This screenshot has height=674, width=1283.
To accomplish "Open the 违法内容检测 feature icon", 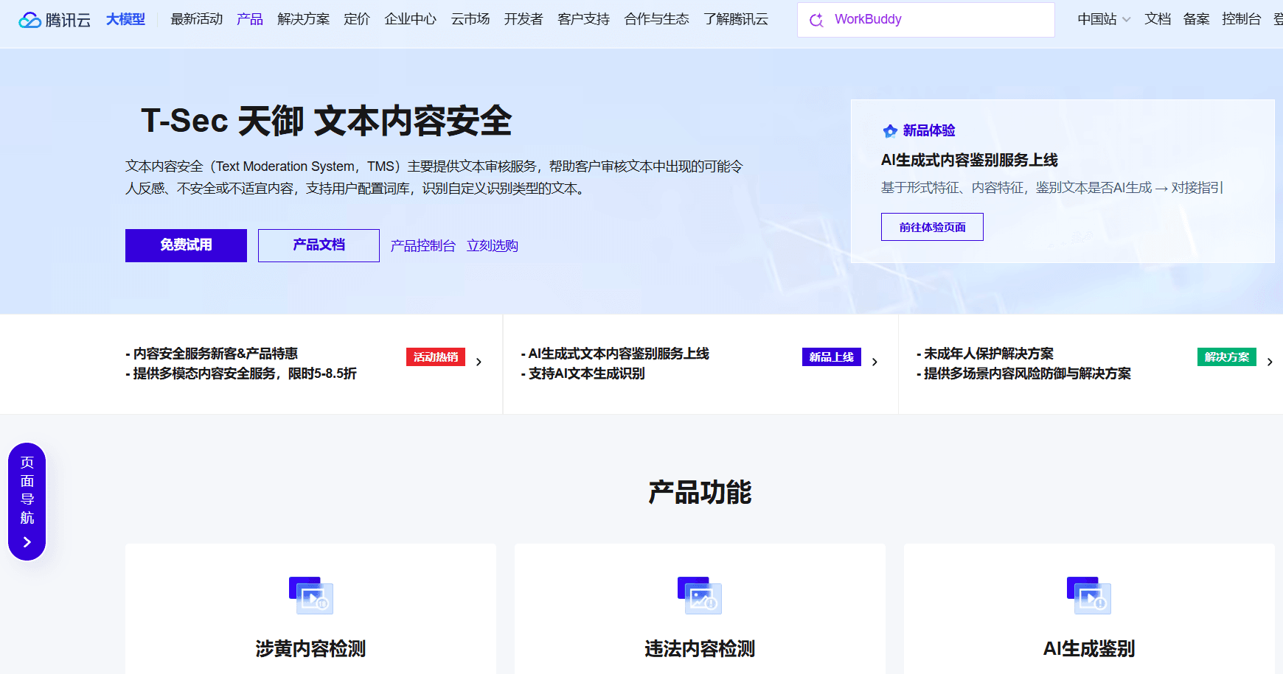I will click(x=700, y=595).
